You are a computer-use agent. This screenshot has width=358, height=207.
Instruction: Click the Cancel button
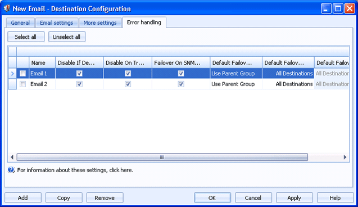click(253, 197)
